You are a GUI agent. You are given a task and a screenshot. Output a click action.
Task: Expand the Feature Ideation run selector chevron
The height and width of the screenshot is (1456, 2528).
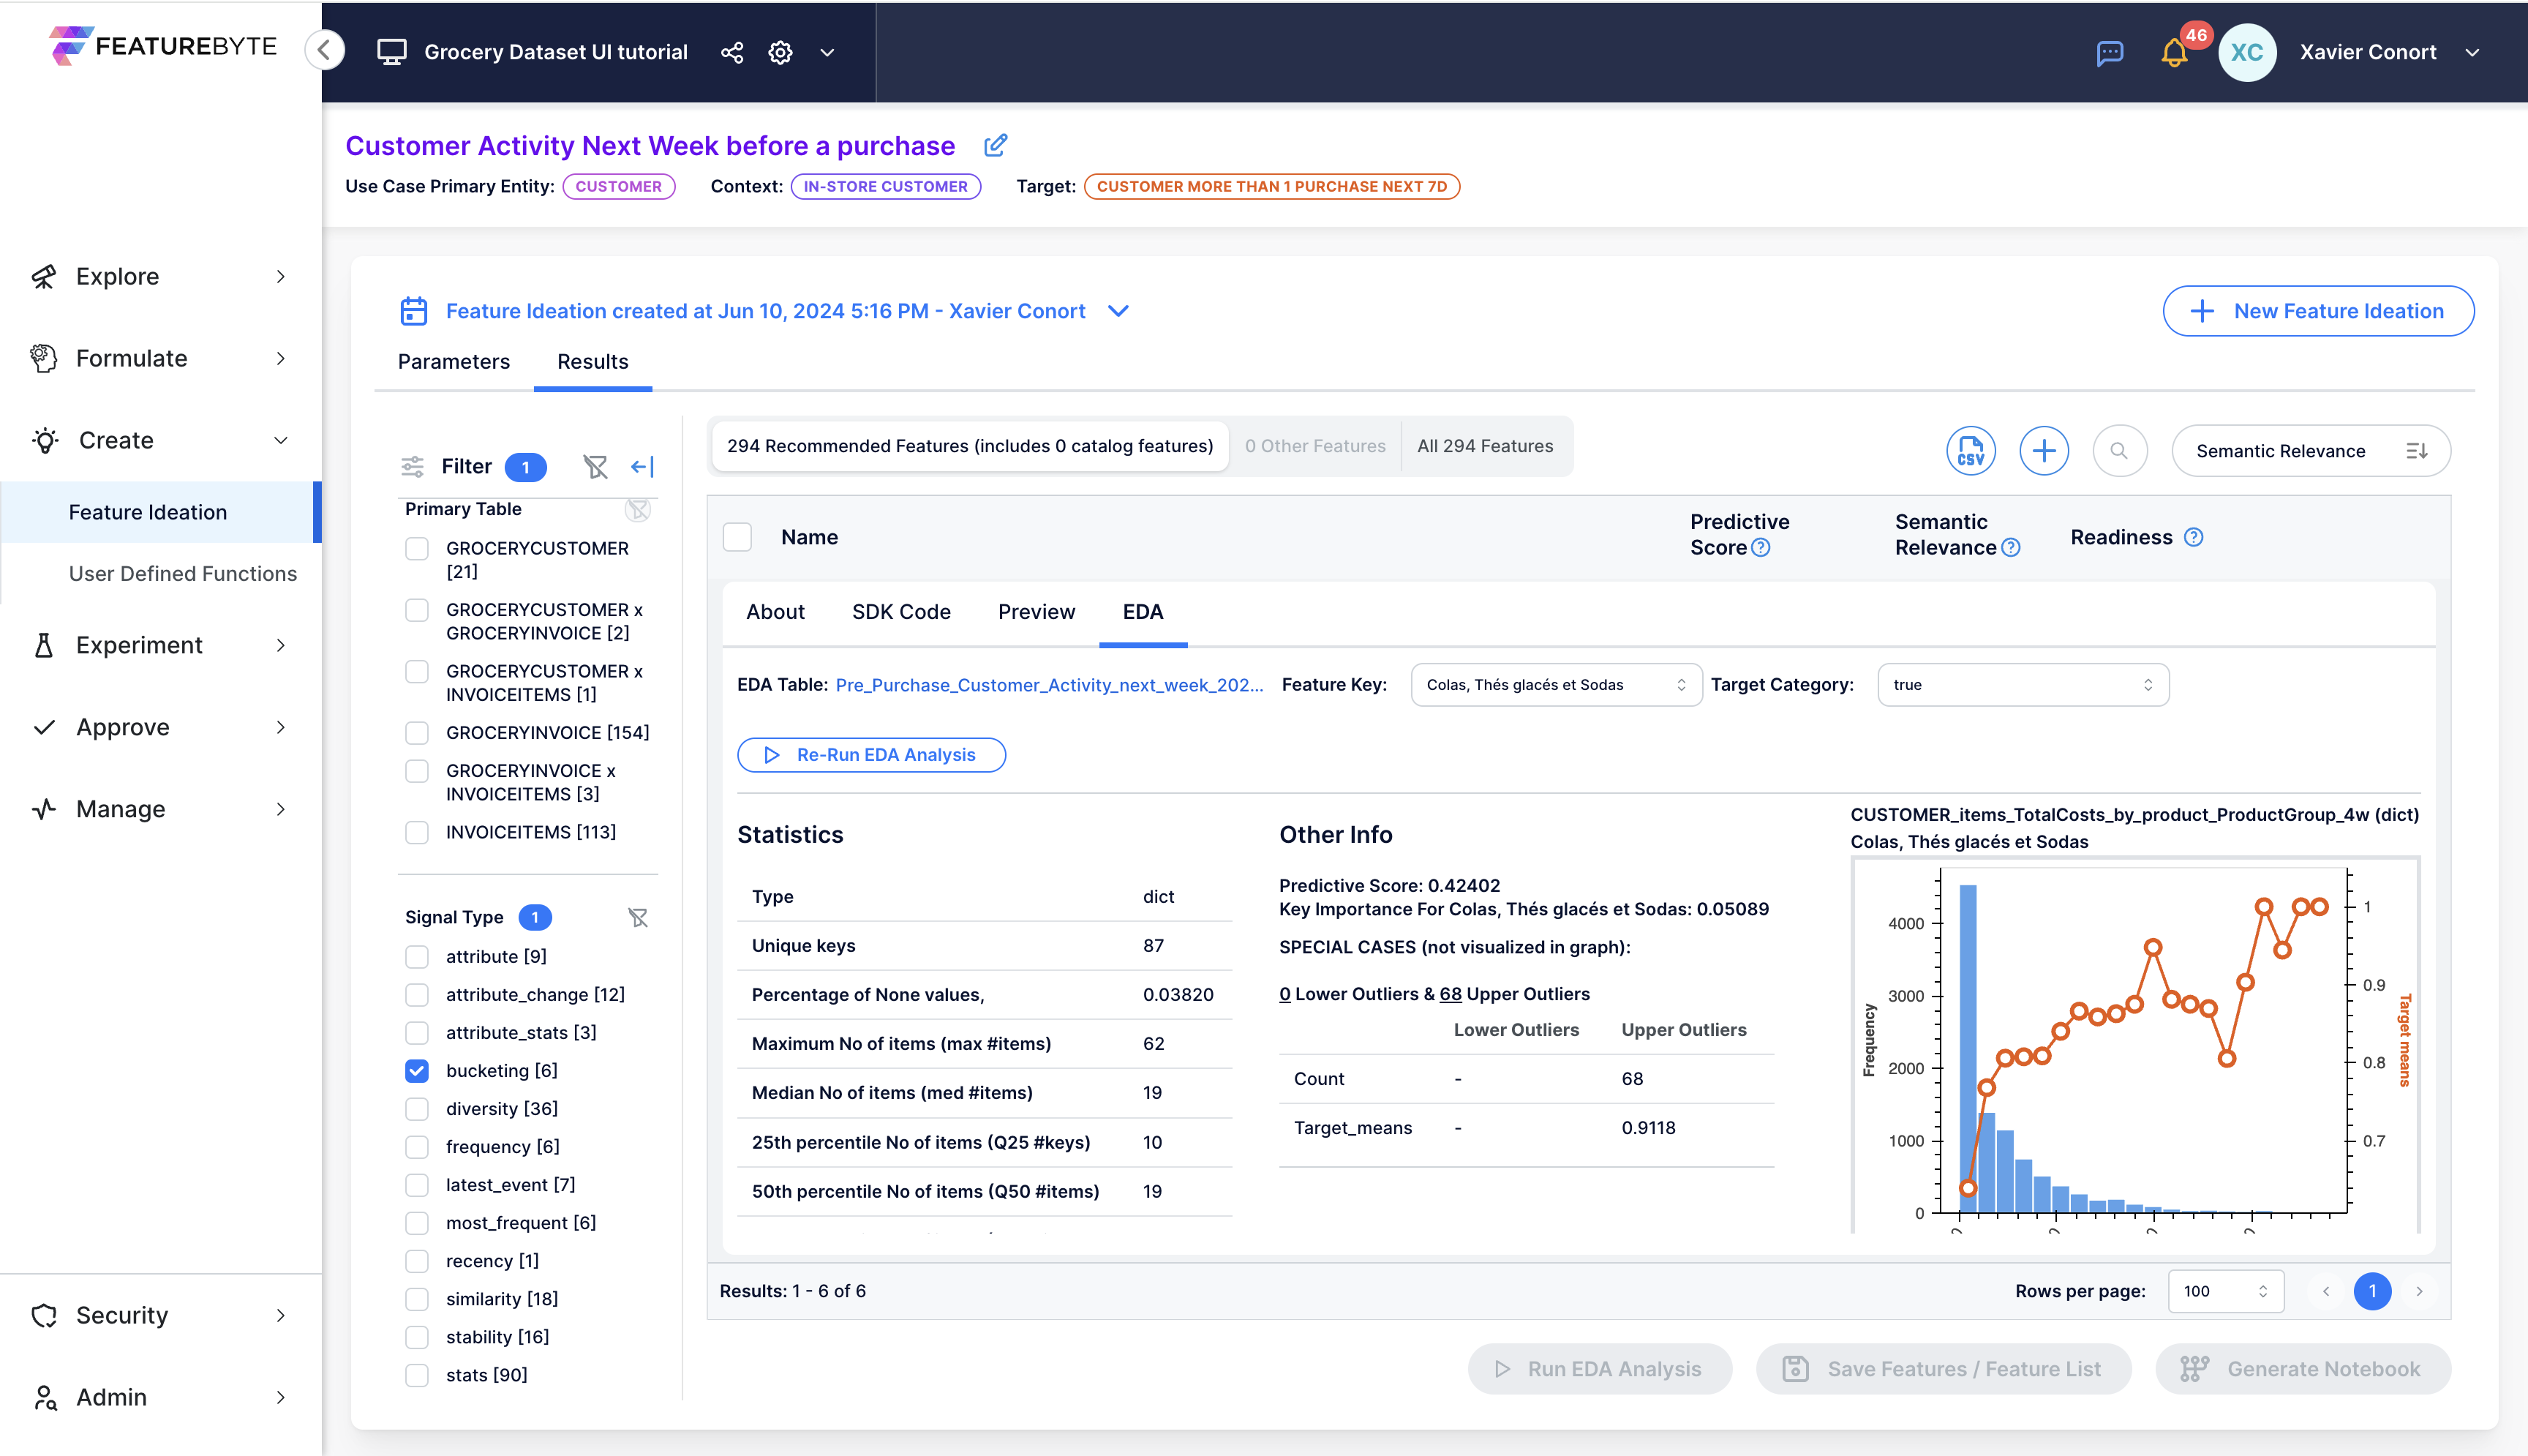tap(1118, 311)
